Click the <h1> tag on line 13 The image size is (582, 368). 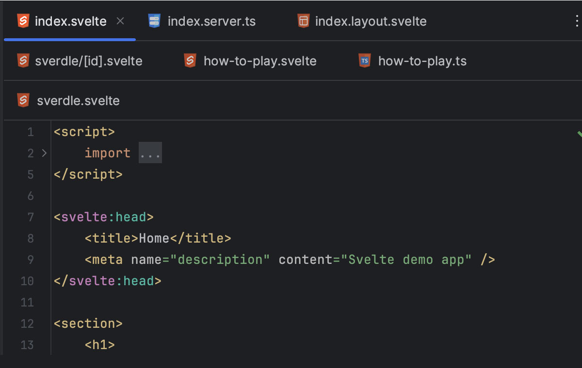(100, 345)
